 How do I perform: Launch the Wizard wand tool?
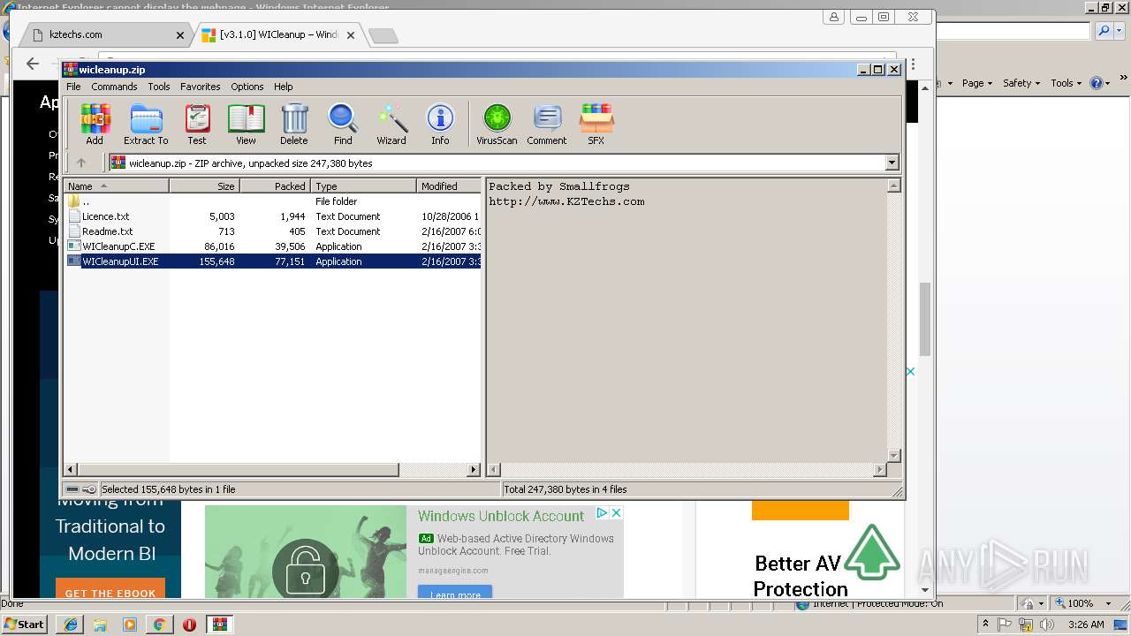(391, 124)
